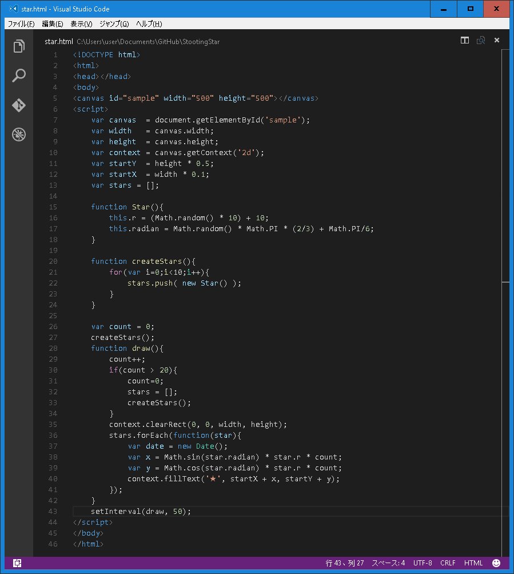Click 'var count = 0;' on line 26

[x=122, y=327]
